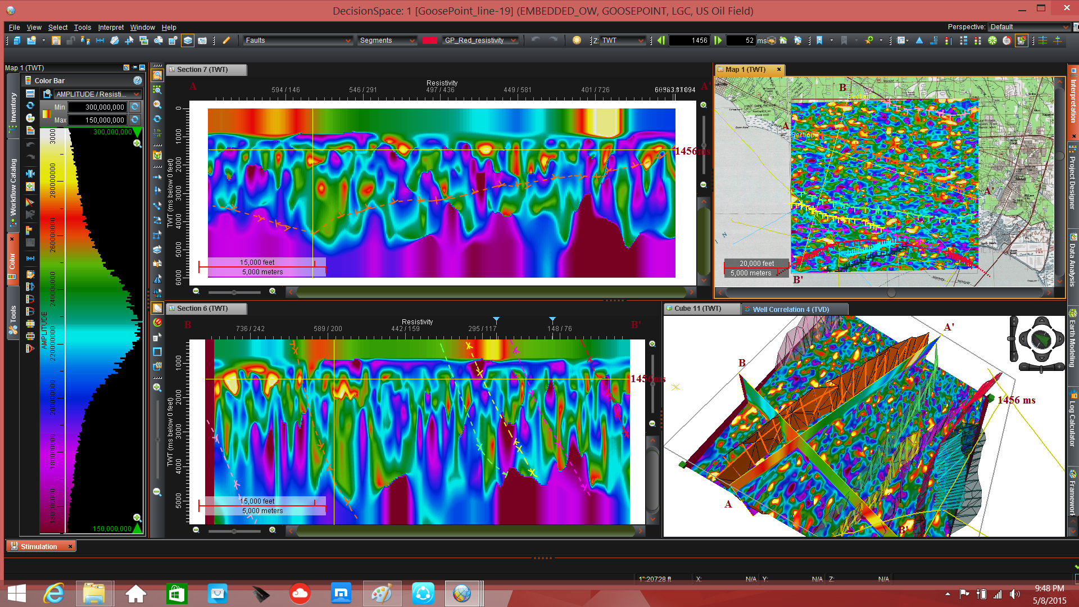
Task: Click the Section 6 horizontal zoom slider
Action: point(234,531)
